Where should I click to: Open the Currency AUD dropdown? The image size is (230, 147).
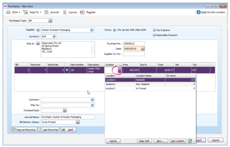click(54, 37)
